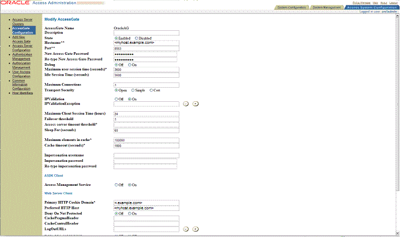
Task: Set Deny On Not Protected to On
Action: pos(130,214)
